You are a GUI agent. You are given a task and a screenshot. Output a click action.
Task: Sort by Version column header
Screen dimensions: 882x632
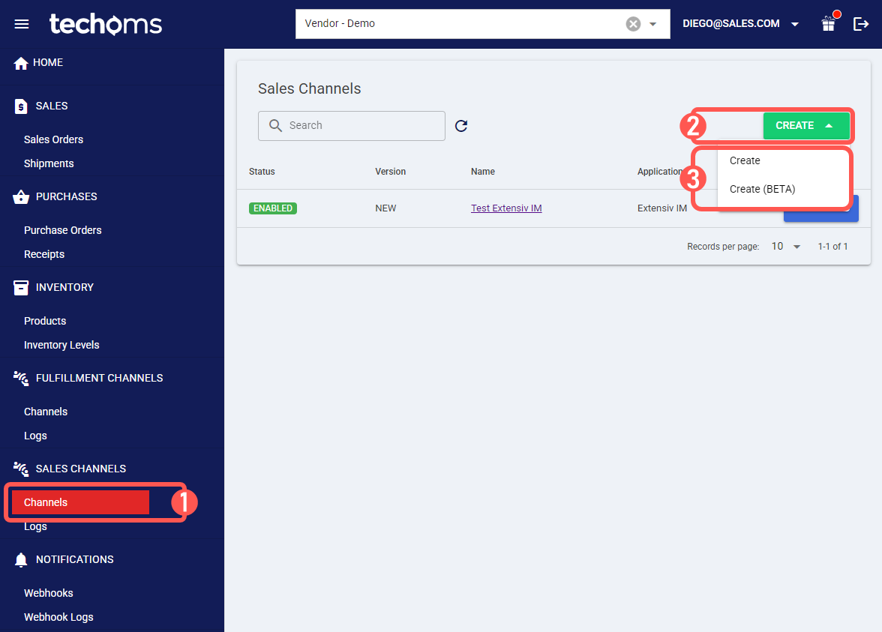pyautogui.click(x=390, y=172)
